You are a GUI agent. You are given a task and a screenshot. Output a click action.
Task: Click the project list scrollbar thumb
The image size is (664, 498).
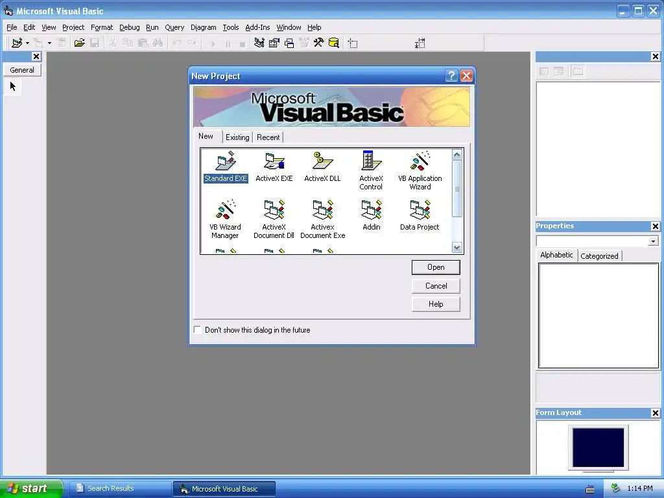click(x=456, y=189)
